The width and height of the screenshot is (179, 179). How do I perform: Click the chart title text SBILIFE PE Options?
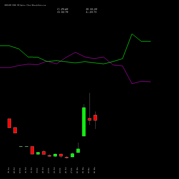tap(25, 5)
